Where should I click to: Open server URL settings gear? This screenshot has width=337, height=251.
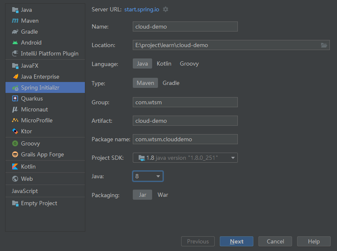[166, 9]
